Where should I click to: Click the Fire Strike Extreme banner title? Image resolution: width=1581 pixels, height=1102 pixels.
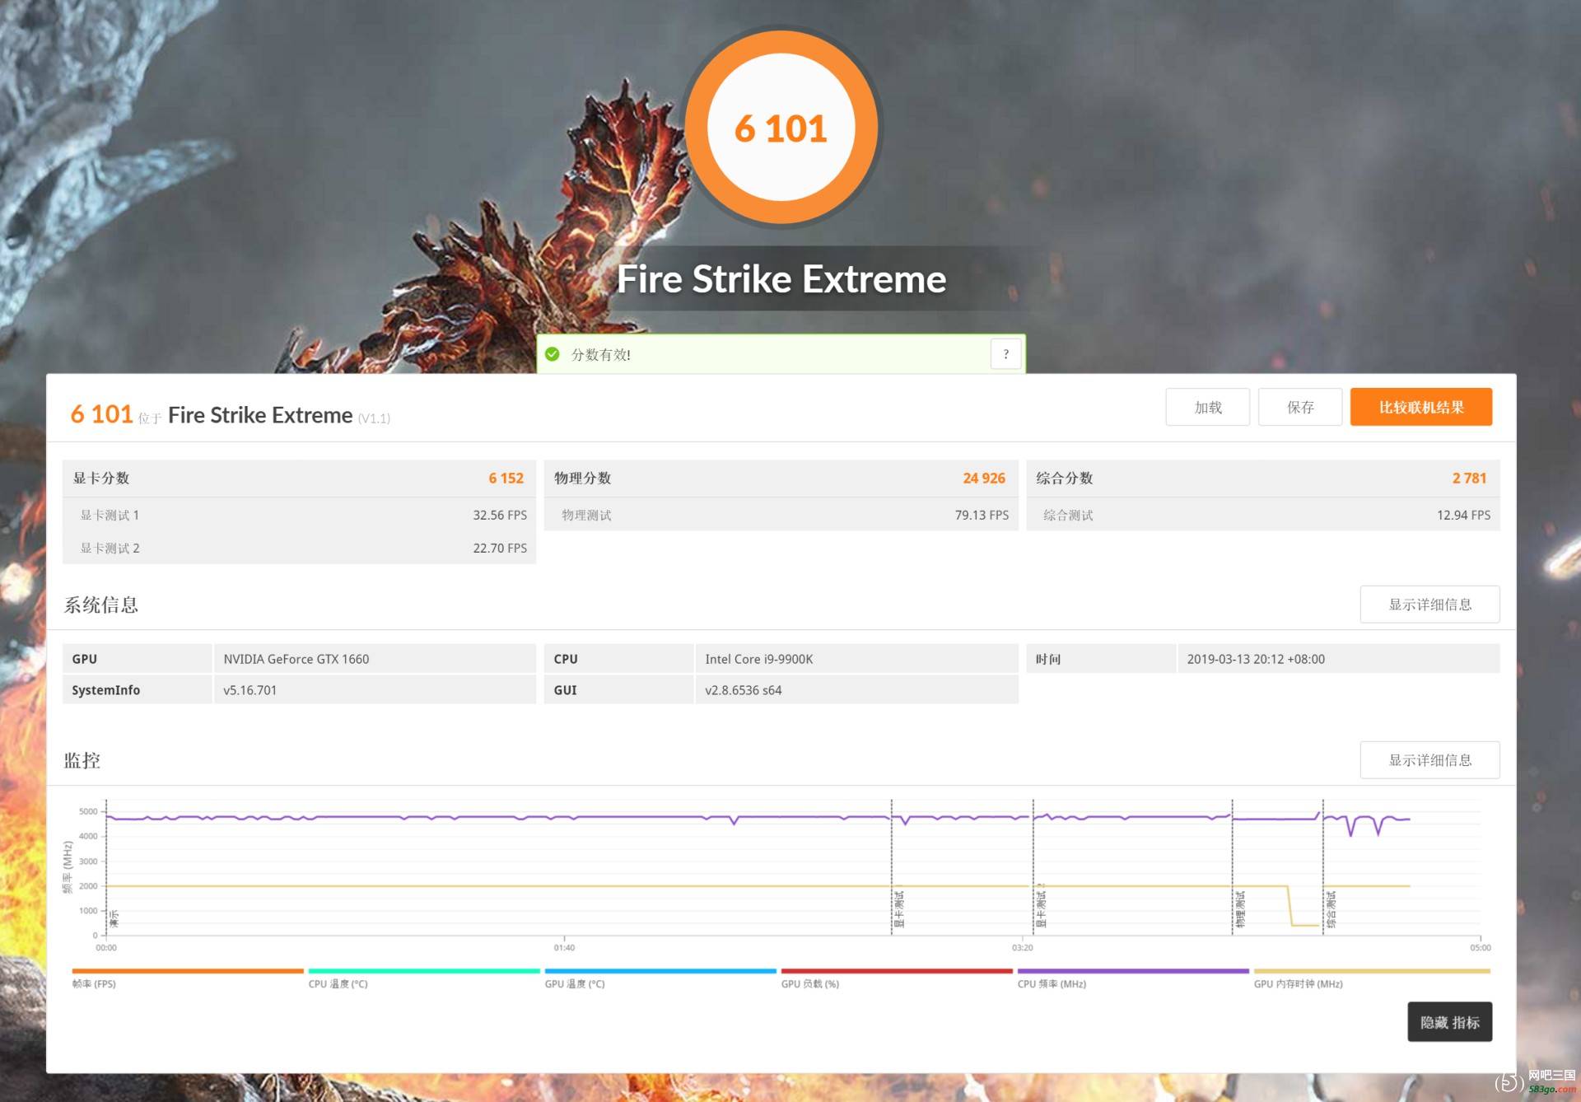click(x=781, y=278)
